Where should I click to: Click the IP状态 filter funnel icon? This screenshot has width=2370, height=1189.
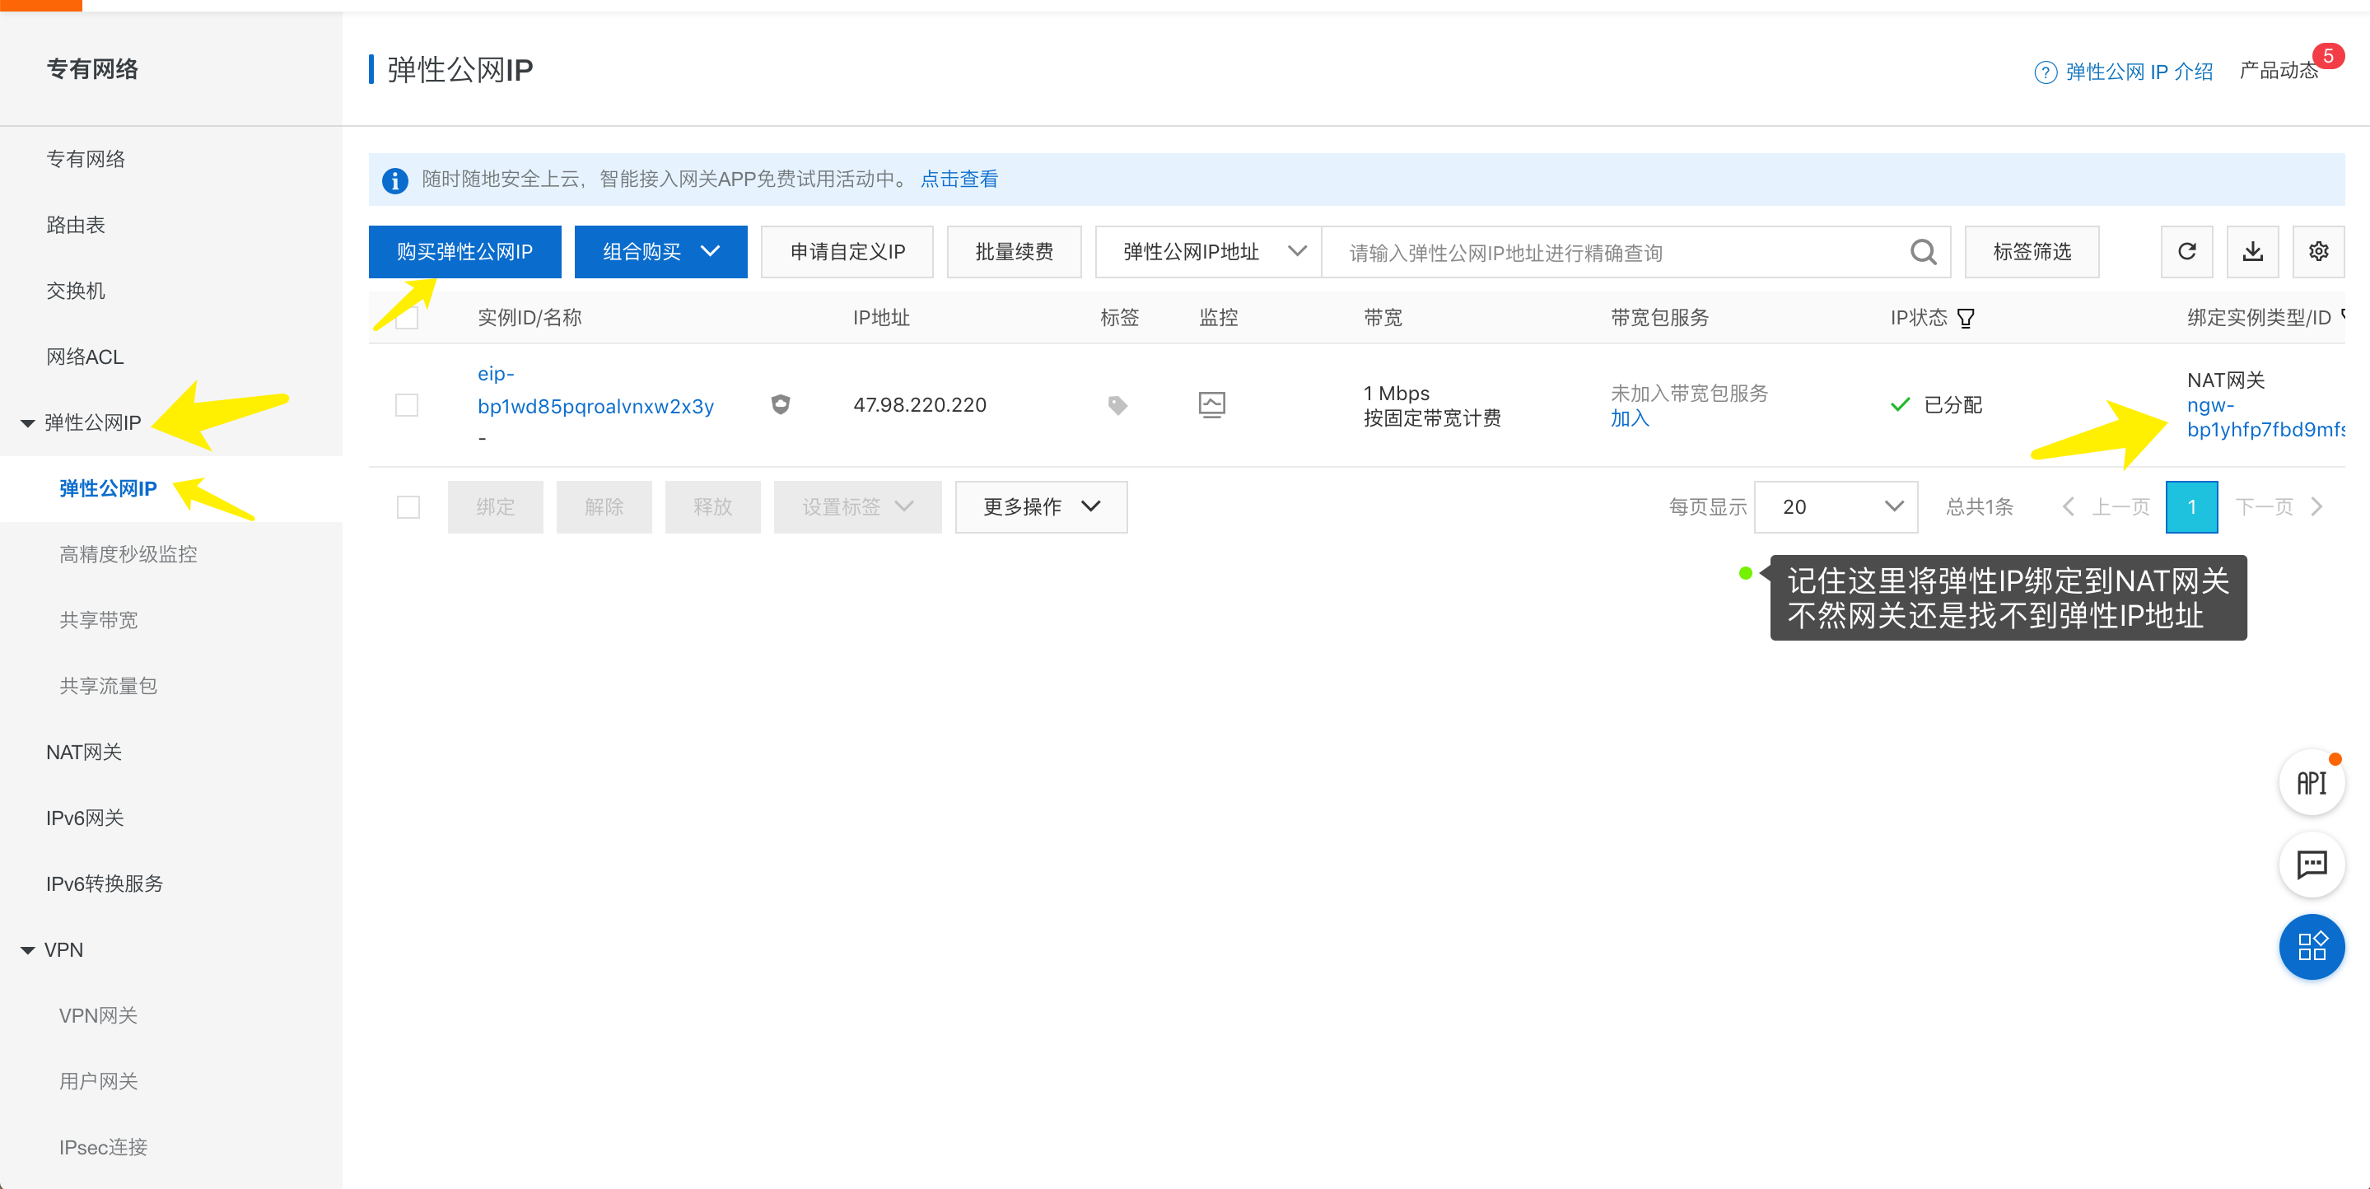coord(1965,319)
